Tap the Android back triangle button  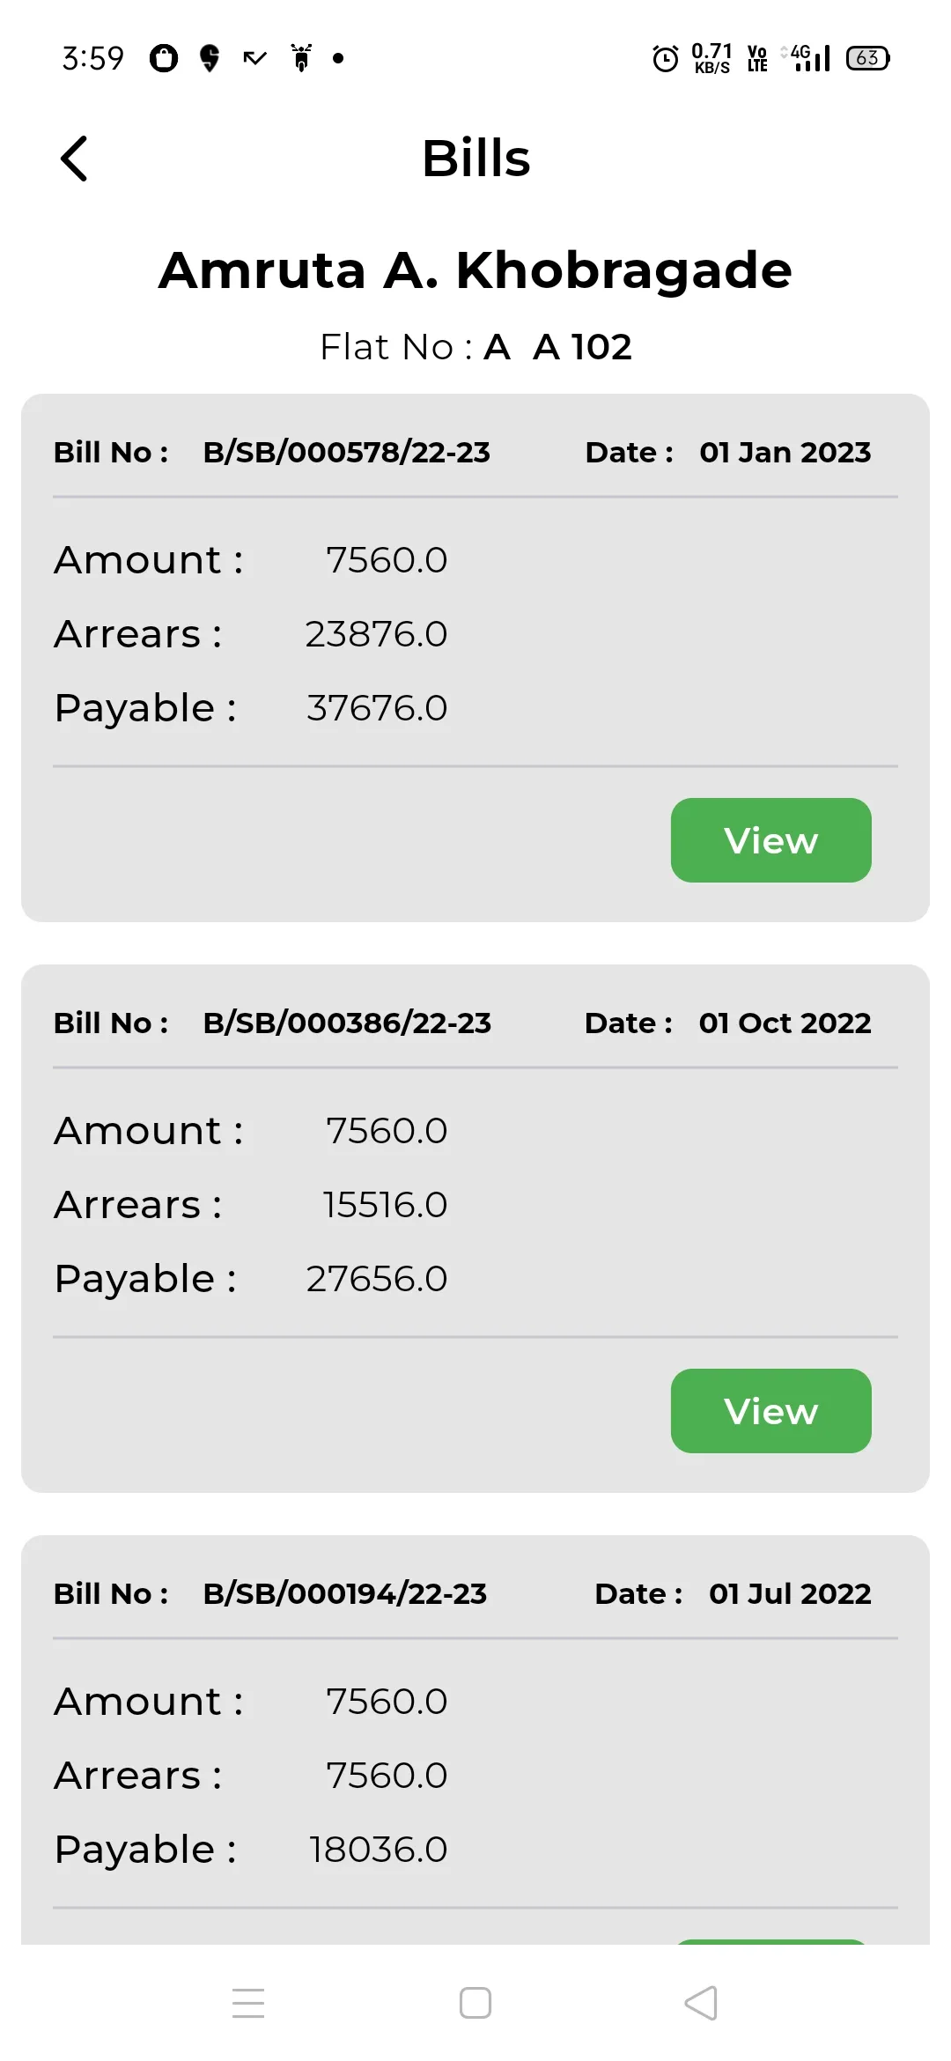(x=701, y=2003)
